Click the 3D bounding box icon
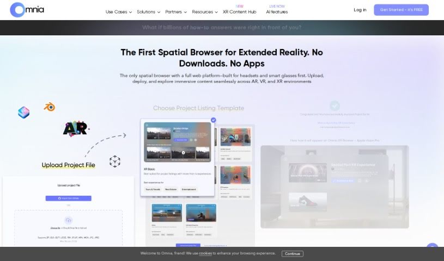 coord(115,161)
